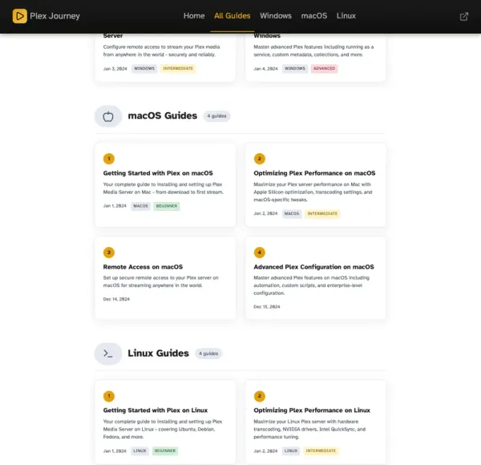The height and width of the screenshot is (465, 481).
Task: Click LINUX tag on Getting Started Linux card
Action: tap(139, 451)
